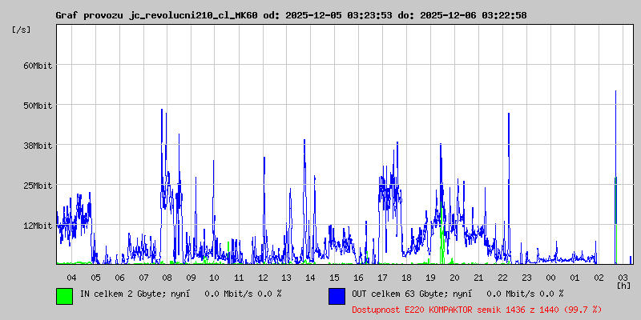Image resolution: width=641 pixels, height=320 pixels.
Task: Click the 20 hour mark on time axis
Action: (x=454, y=277)
